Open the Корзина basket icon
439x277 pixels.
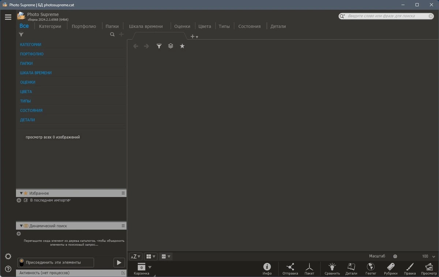[x=141, y=269]
